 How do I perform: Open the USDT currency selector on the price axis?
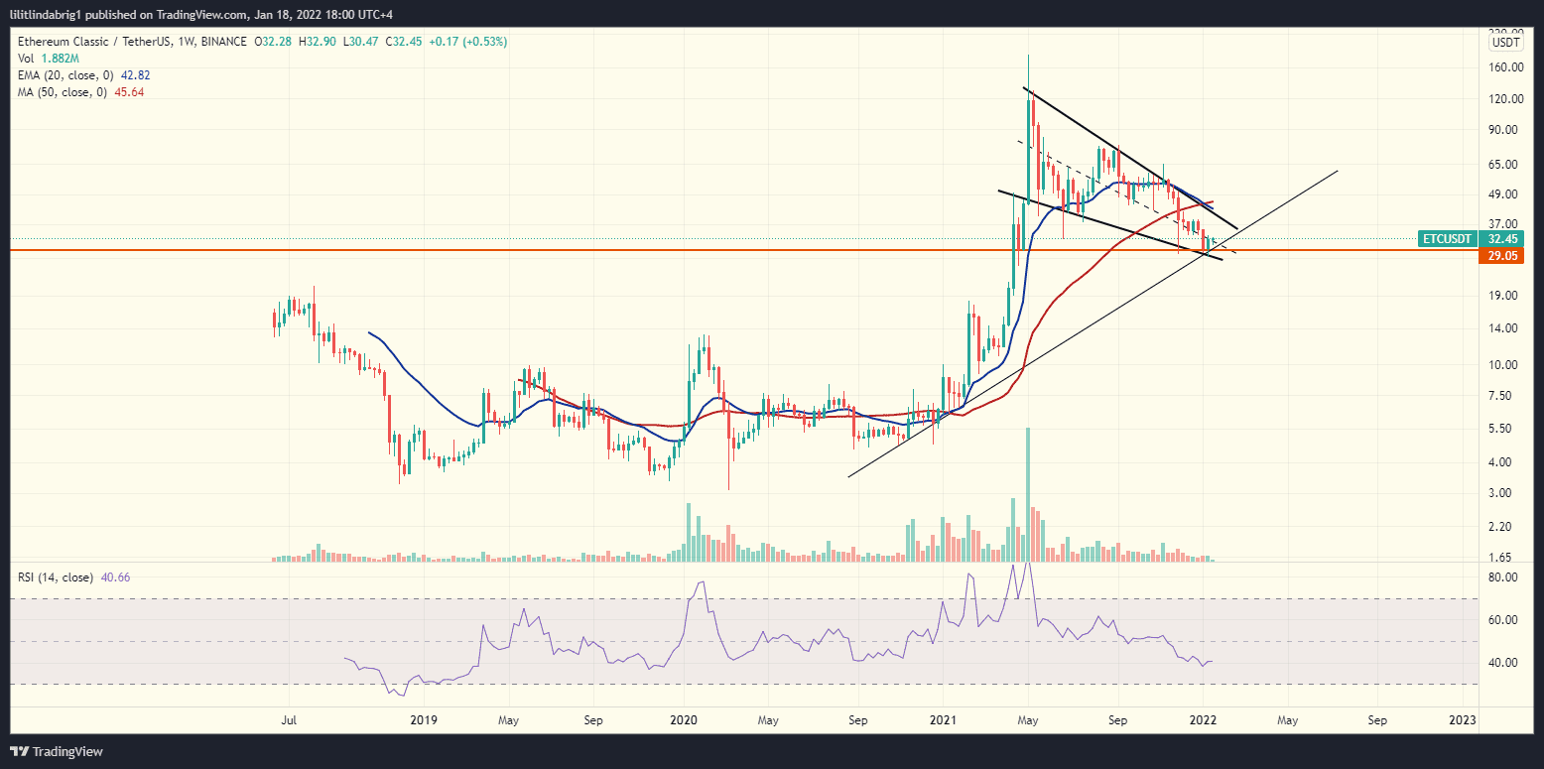click(1504, 42)
